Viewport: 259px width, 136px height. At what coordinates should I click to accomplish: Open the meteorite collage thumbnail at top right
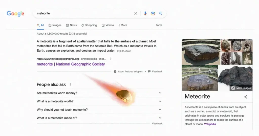click(236, 52)
